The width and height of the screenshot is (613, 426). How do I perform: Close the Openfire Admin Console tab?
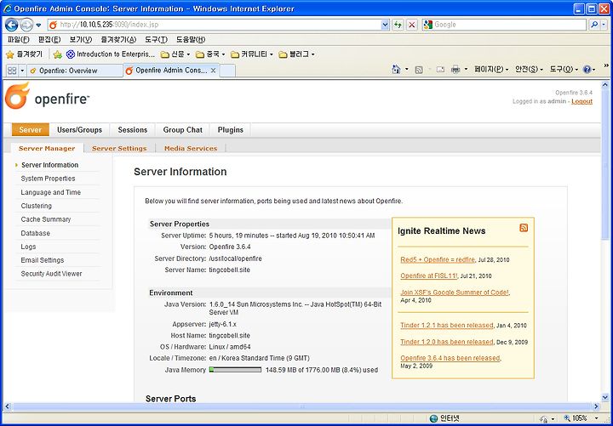(x=214, y=71)
